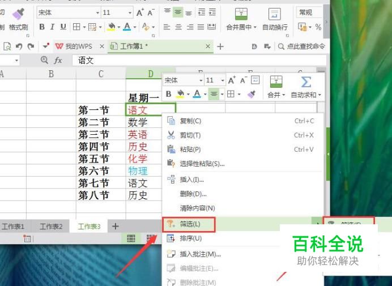Click the font color A in ribbon
This screenshot has height=286, width=392.
tap(127, 27)
